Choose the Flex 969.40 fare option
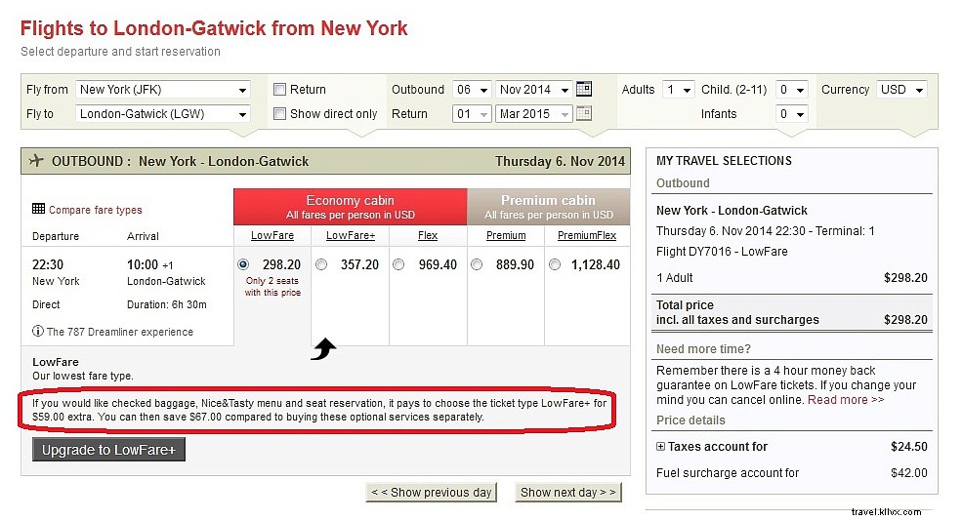Image resolution: width=962 pixels, height=520 pixels. pyautogui.click(x=398, y=264)
